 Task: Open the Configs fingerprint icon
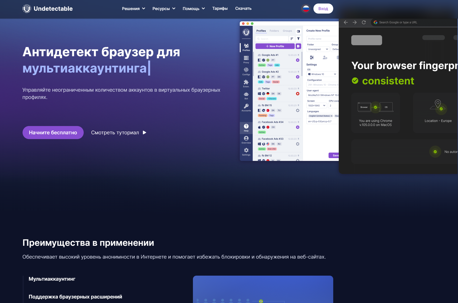click(x=246, y=71)
